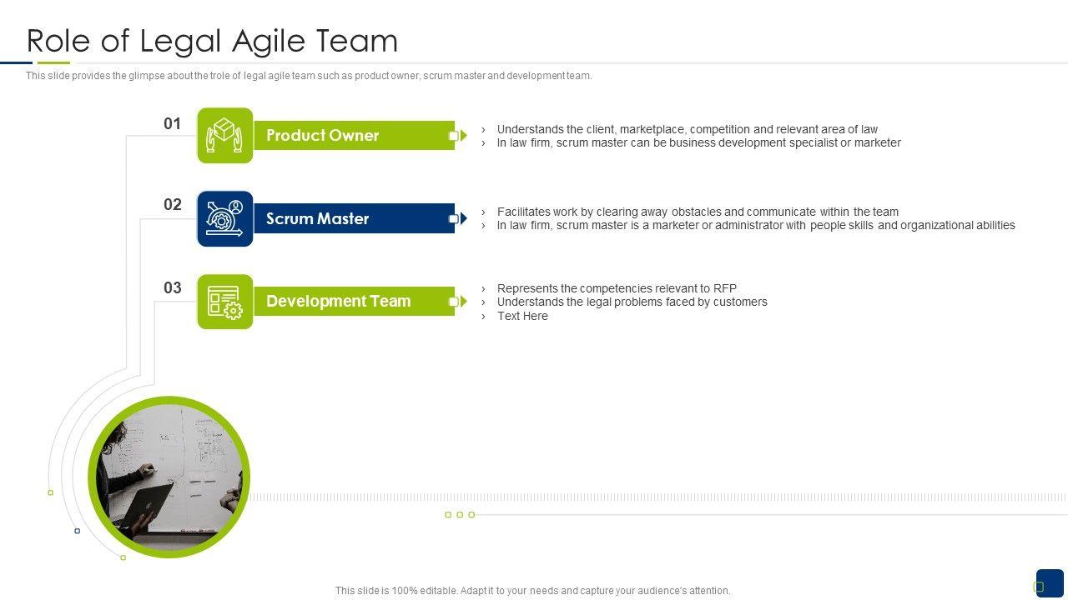
Task: Click the arrow tip of Scrum Master banner
Action: pyautogui.click(x=463, y=219)
